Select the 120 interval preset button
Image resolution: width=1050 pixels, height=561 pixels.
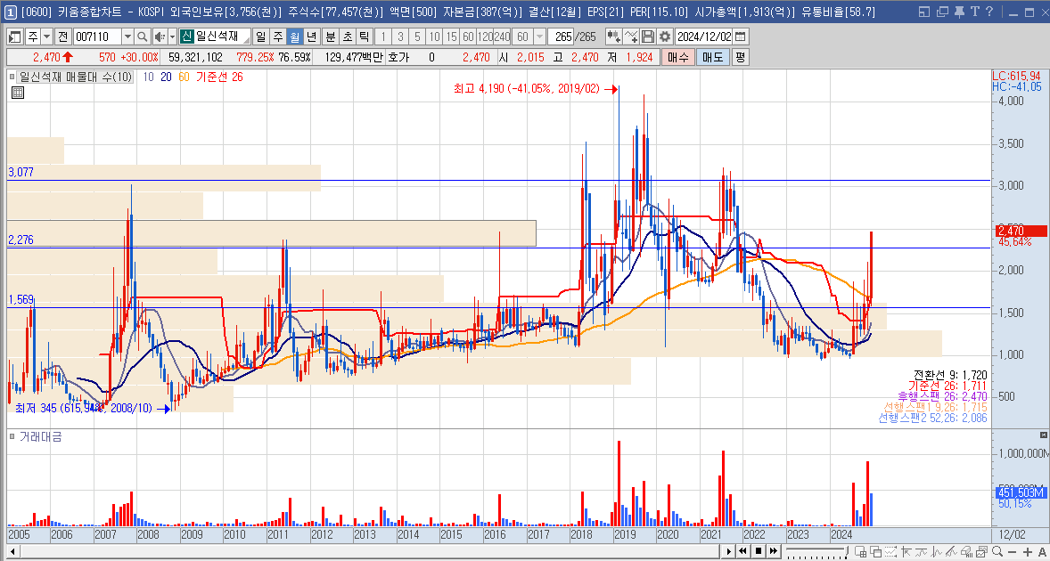(x=485, y=37)
